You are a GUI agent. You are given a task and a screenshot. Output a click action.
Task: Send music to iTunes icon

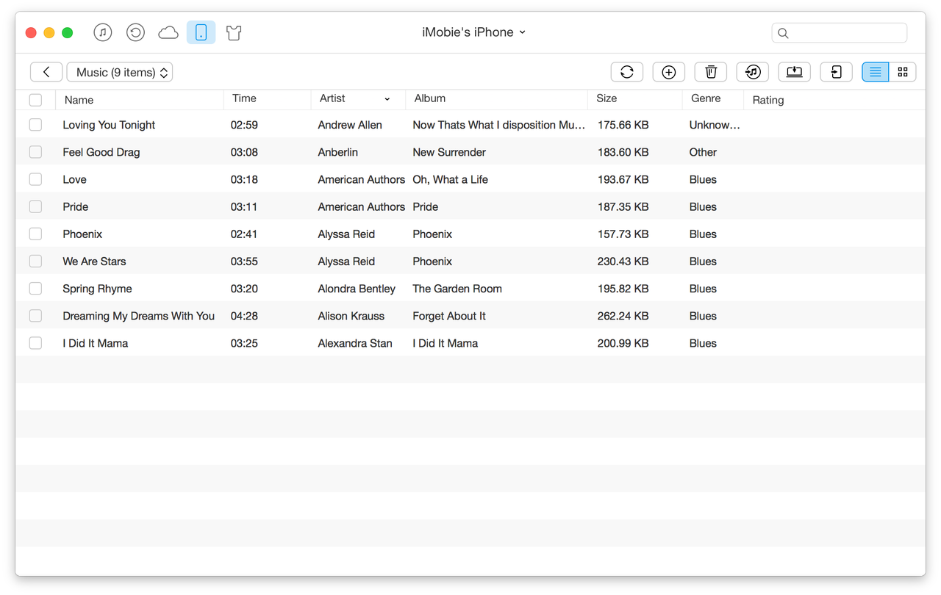click(753, 72)
